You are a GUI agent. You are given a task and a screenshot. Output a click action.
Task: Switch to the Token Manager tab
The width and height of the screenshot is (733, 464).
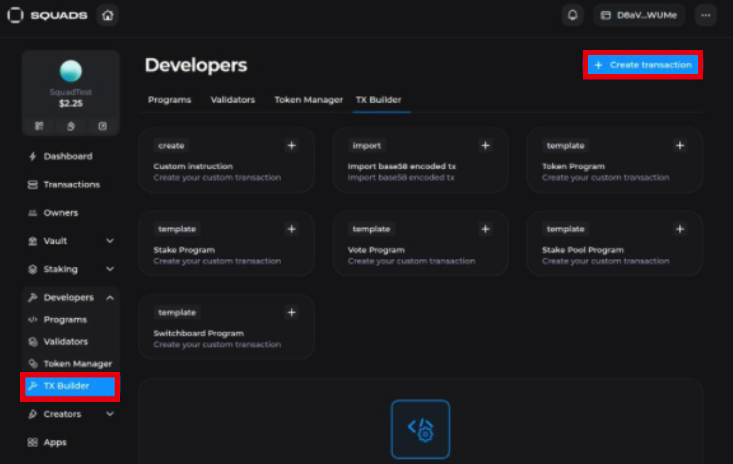tap(309, 100)
